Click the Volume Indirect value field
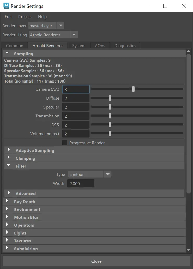 pos(76,134)
